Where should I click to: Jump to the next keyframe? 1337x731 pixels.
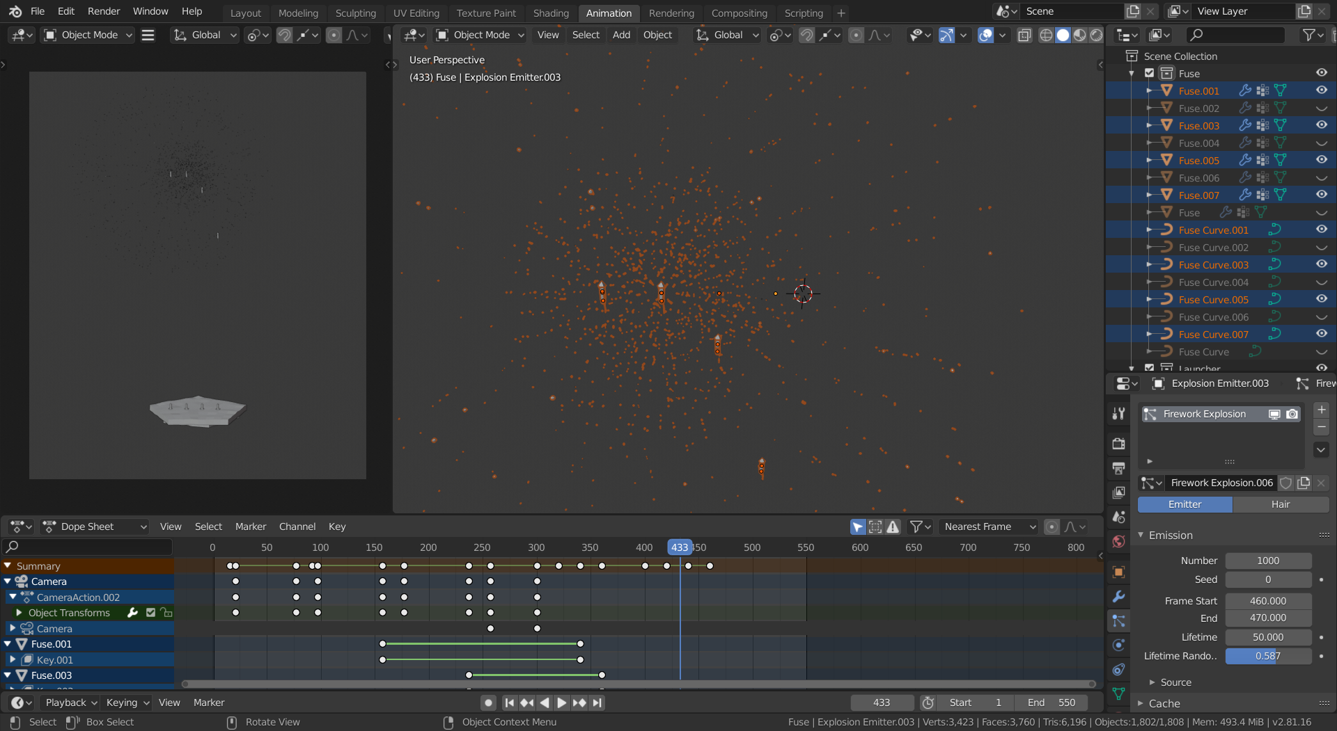(579, 702)
